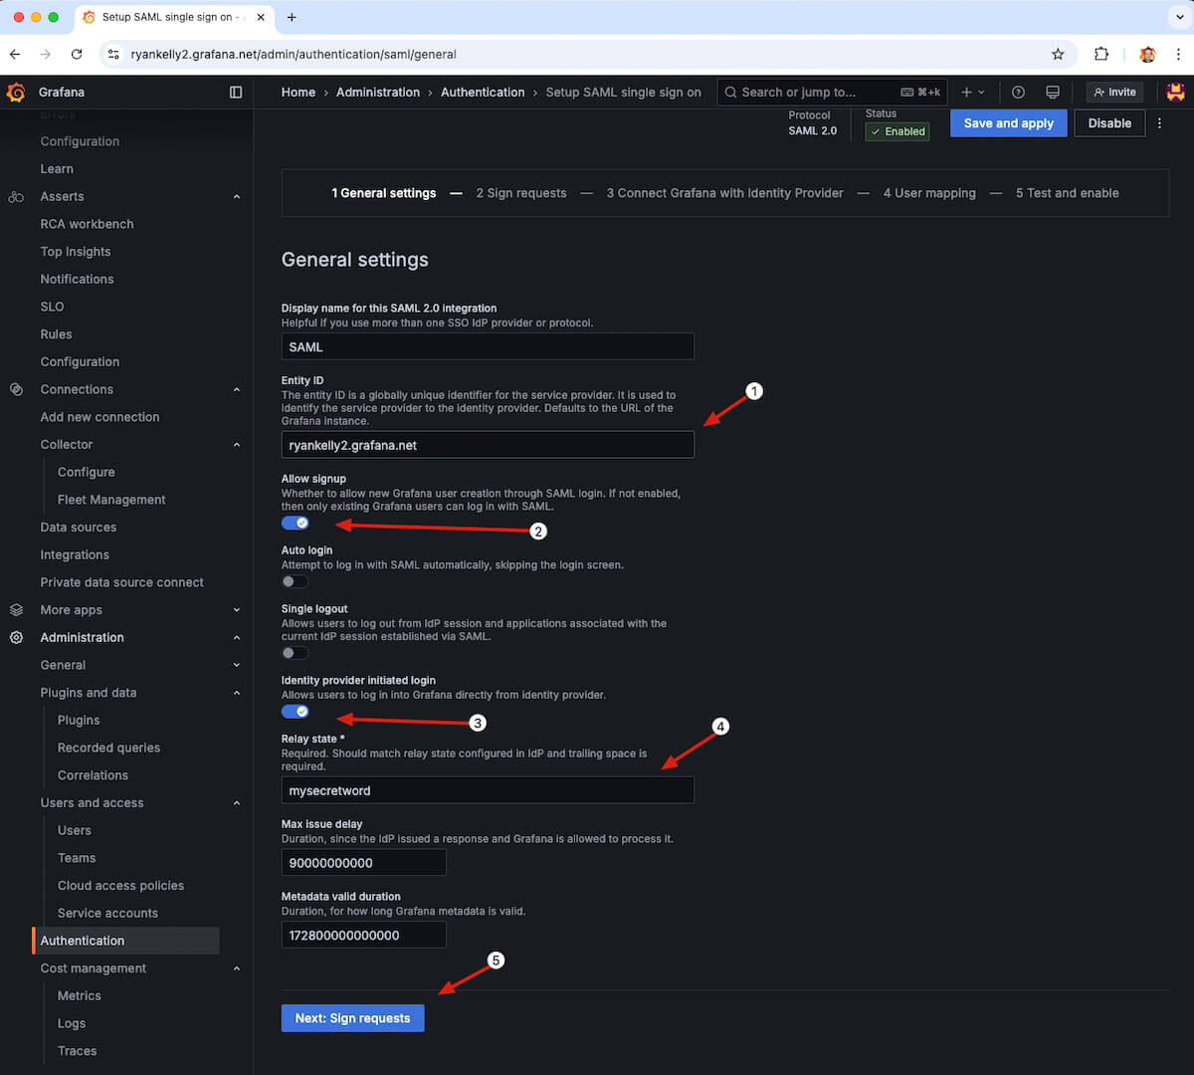Reload the browser page
Image resolution: width=1194 pixels, height=1075 pixels.
click(x=77, y=54)
